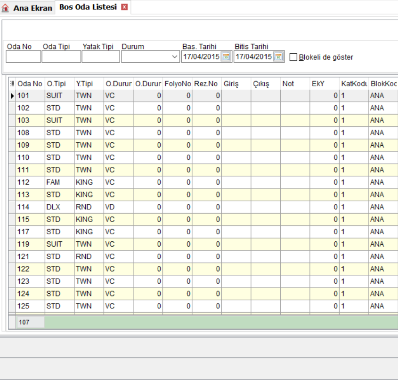Click TWN bed type in row 125
This screenshot has height=380, width=398.
pos(89,306)
